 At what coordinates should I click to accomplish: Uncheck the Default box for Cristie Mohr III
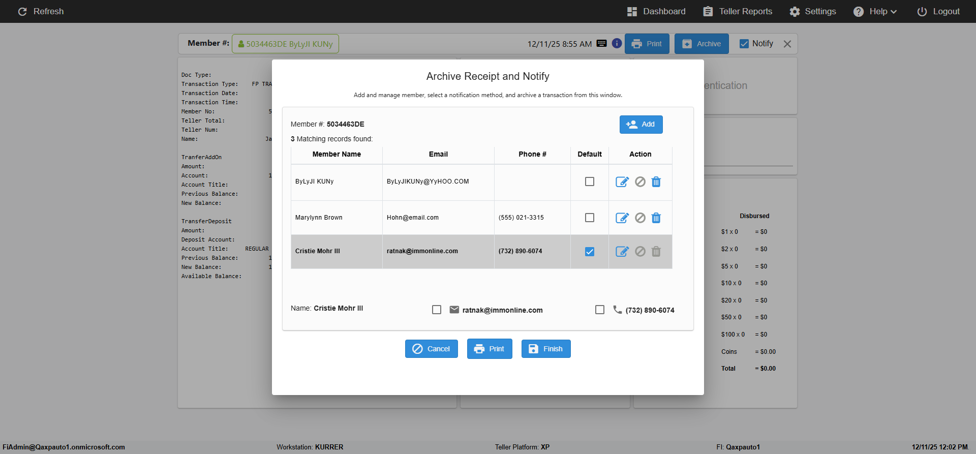(x=590, y=252)
